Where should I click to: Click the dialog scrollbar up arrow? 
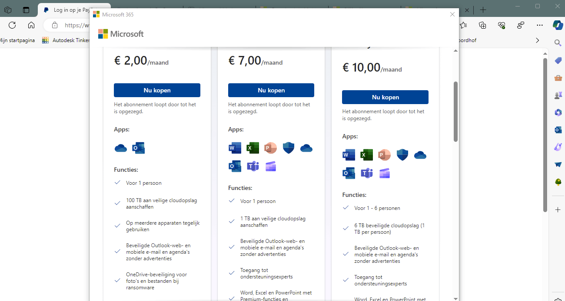point(456,51)
